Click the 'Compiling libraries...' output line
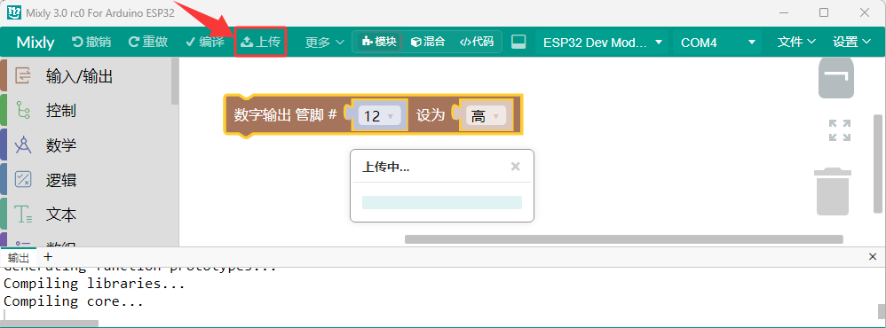This screenshot has height=328, width=886. (x=94, y=284)
